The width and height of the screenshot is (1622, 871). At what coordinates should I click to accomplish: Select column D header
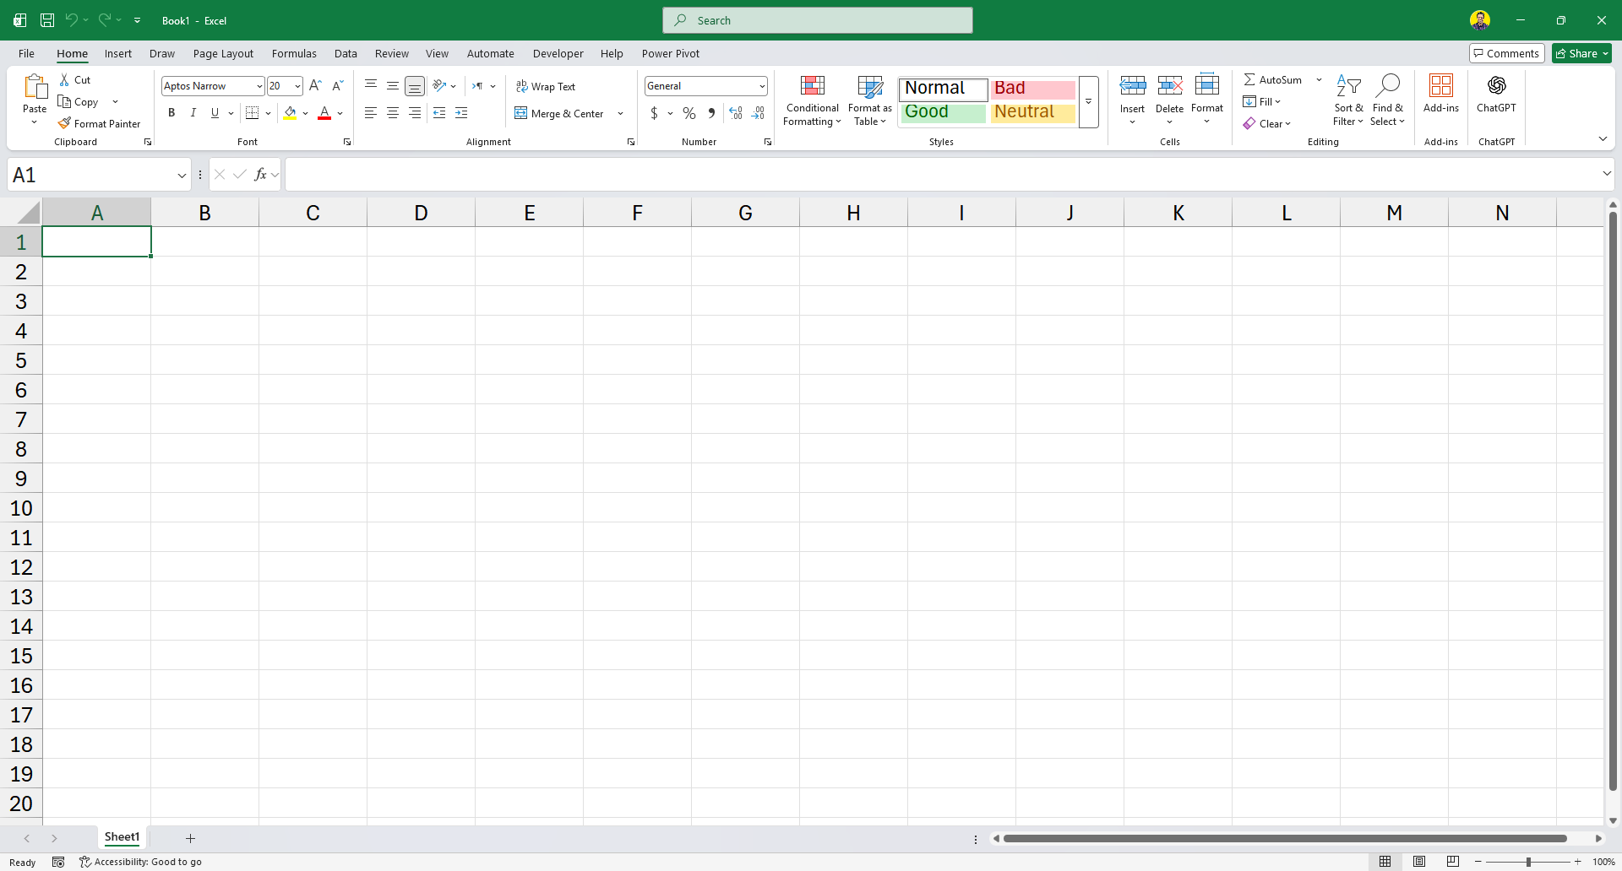421,213
